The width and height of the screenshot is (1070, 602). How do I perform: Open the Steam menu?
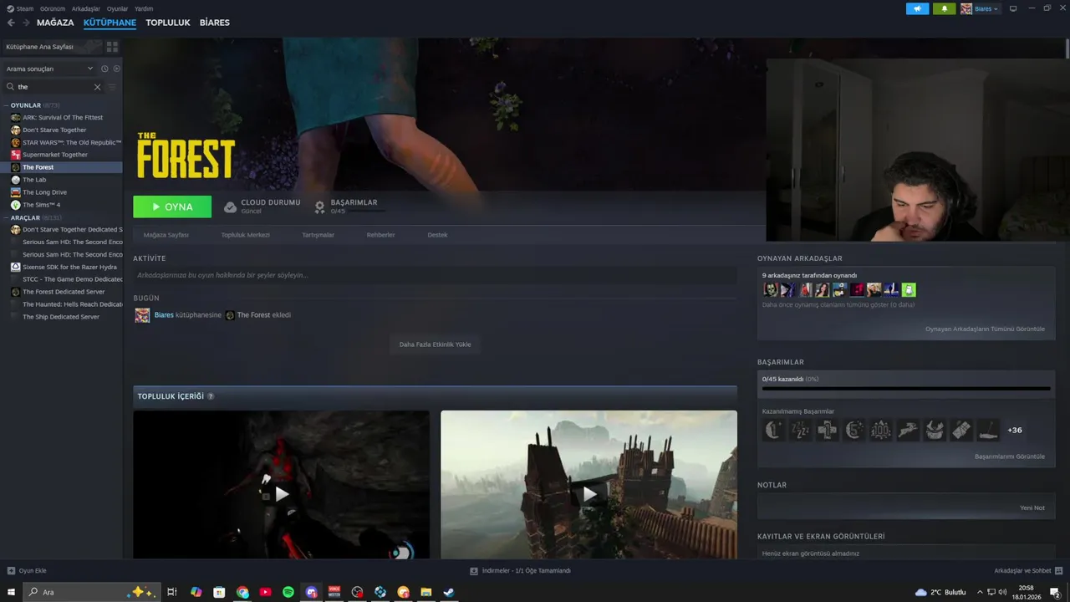pos(24,8)
